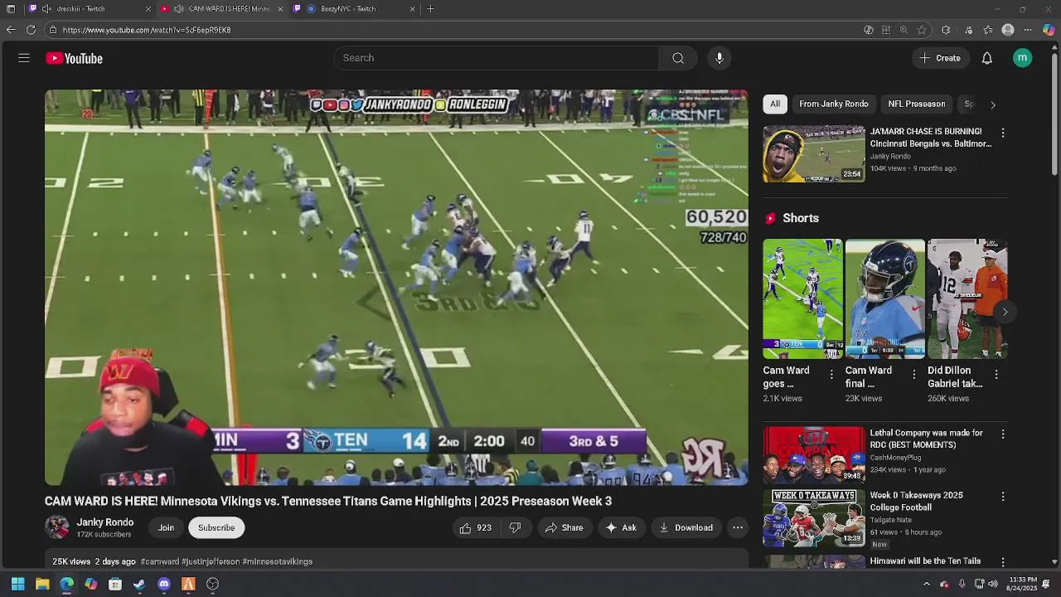The width and height of the screenshot is (1061, 597).
Task: Click the video player to pause
Action: [x=396, y=287]
